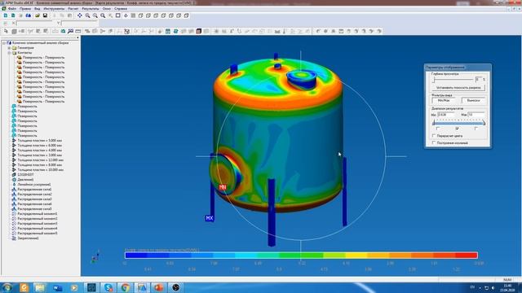This screenshot has width=522, height=293.
Task: Open the Правка menu
Action: tap(25, 9)
